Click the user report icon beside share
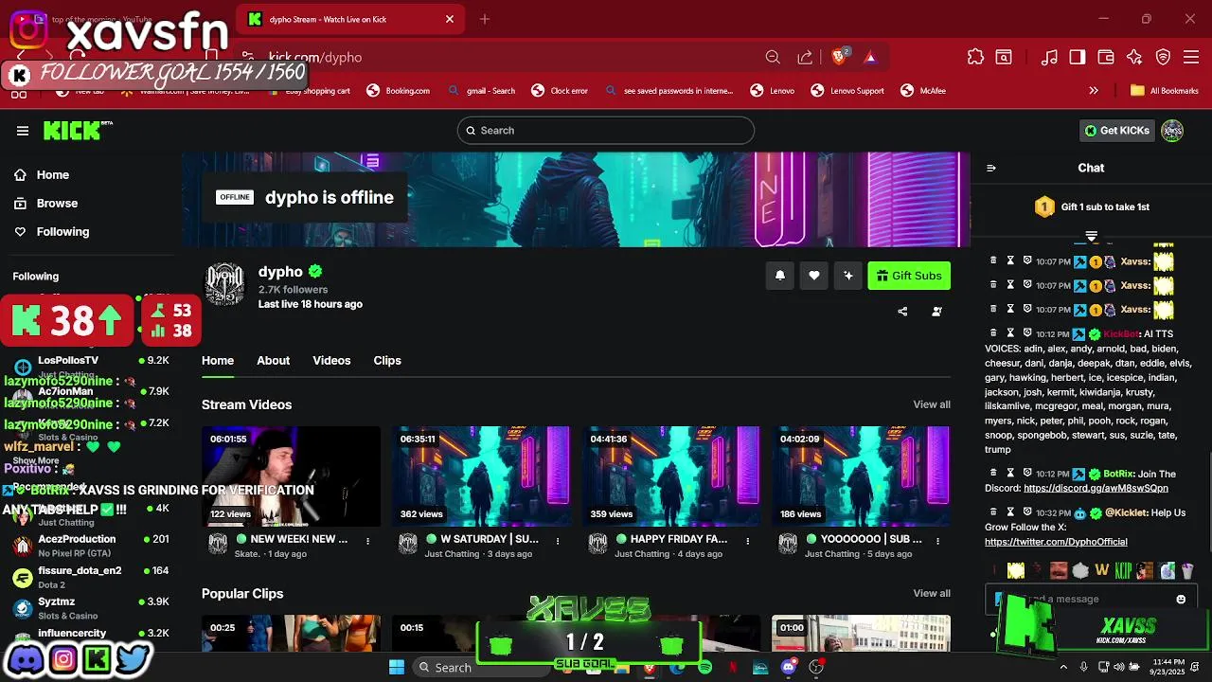 point(936,312)
